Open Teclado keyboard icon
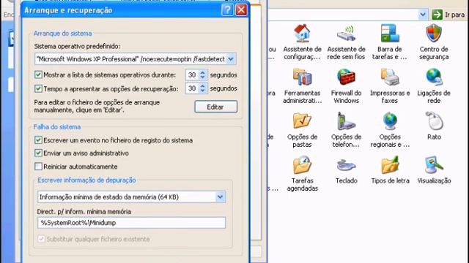 346,165
